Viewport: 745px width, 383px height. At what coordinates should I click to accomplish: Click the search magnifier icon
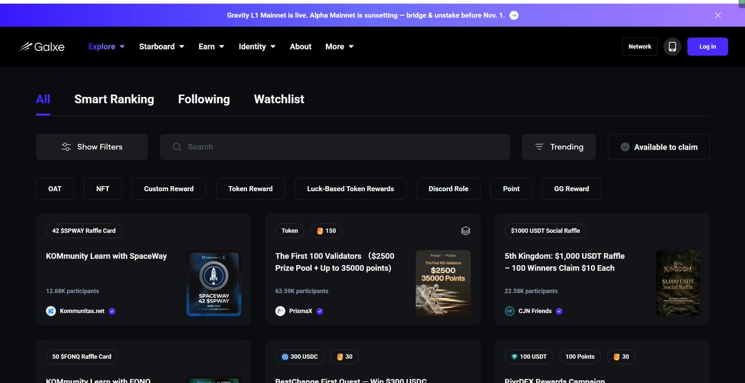pos(177,147)
